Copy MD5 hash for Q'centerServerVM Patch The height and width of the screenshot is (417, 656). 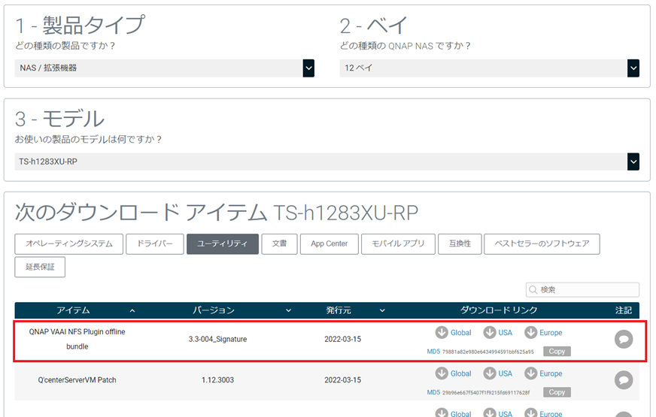point(557,392)
